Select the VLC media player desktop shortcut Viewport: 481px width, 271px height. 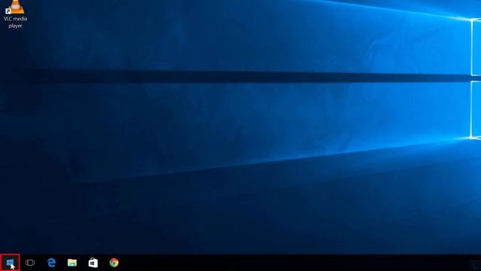click(x=15, y=14)
